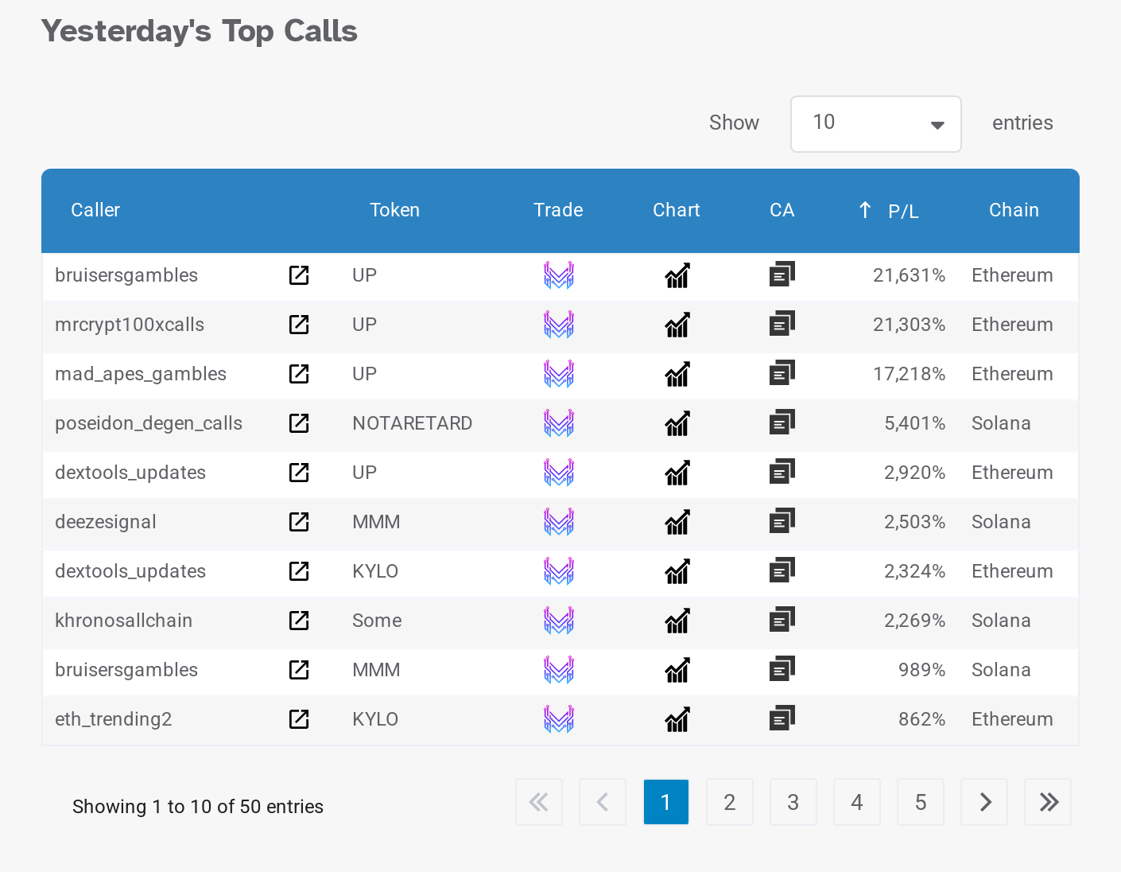The height and width of the screenshot is (872, 1121).
Task: Open the Show entries dropdown
Action: (x=875, y=124)
